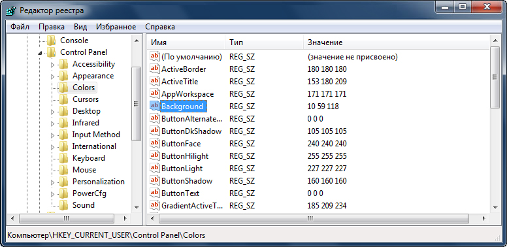Screen dimensions: 507x247
Task: Open the Файл menu
Action: click(20, 27)
